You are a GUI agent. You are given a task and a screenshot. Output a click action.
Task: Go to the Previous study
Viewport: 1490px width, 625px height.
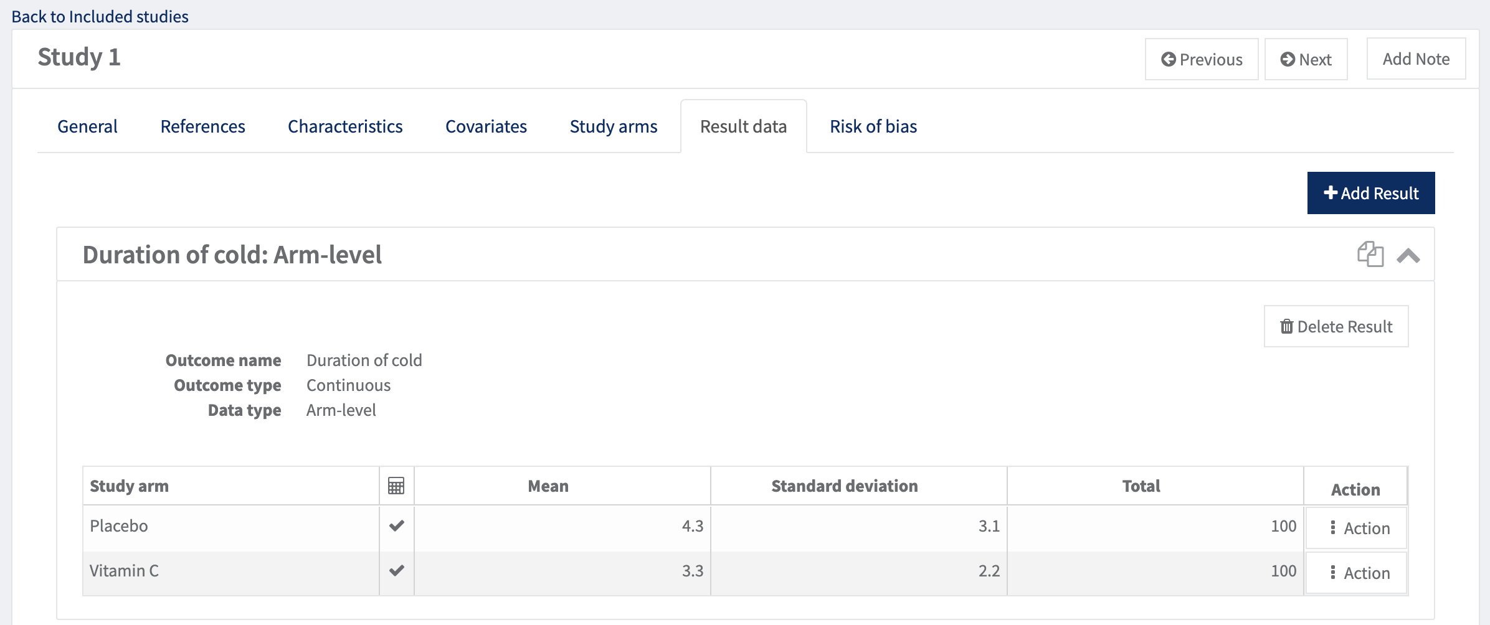click(1202, 60)
